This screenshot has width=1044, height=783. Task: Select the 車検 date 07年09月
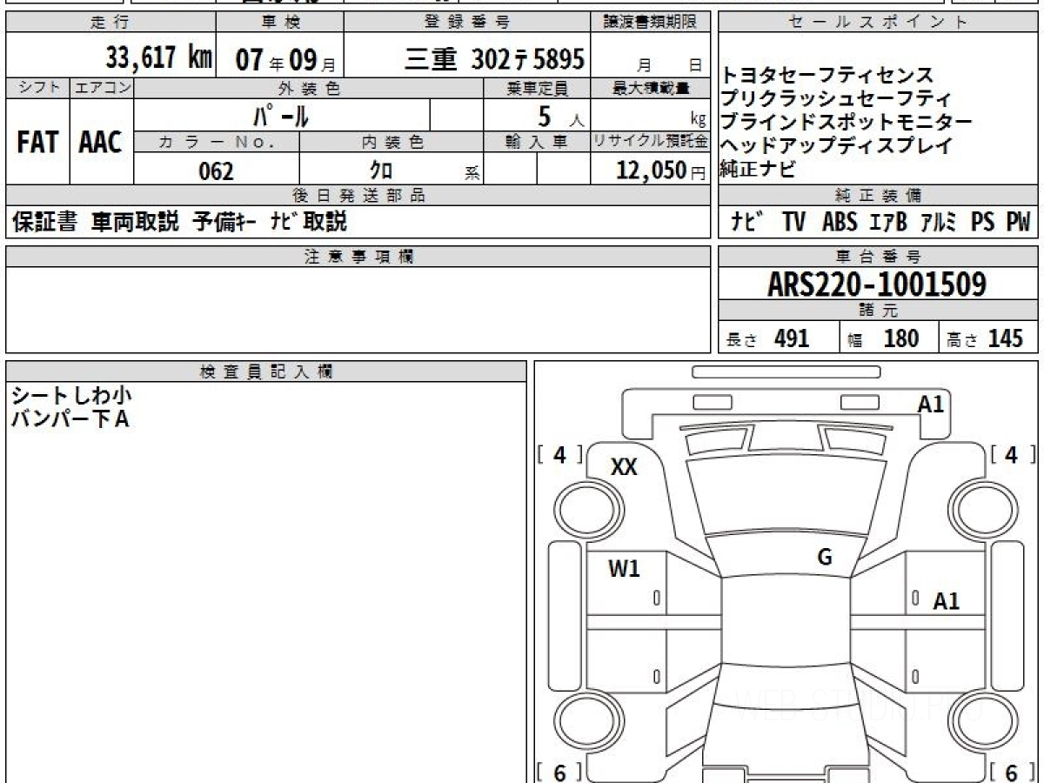[285, 59]
